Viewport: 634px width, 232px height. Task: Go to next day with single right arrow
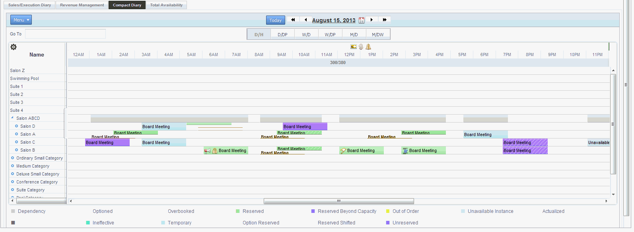tap(371, 19)
